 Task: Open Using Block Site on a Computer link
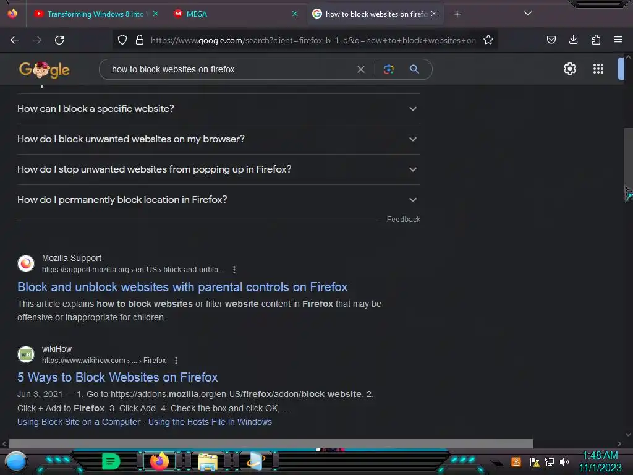point(79,422)
